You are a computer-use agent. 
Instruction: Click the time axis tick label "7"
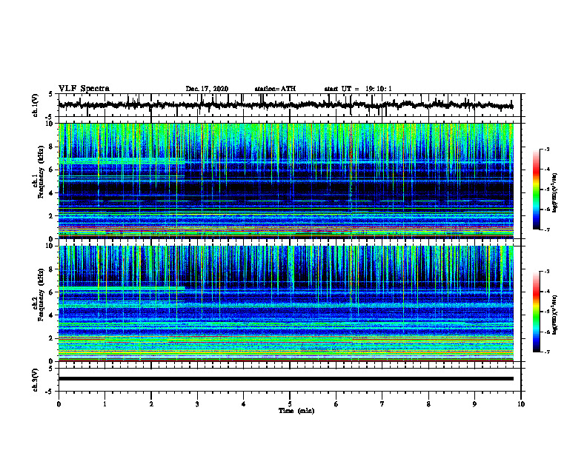pyautogui.click(x=382, y=404)
